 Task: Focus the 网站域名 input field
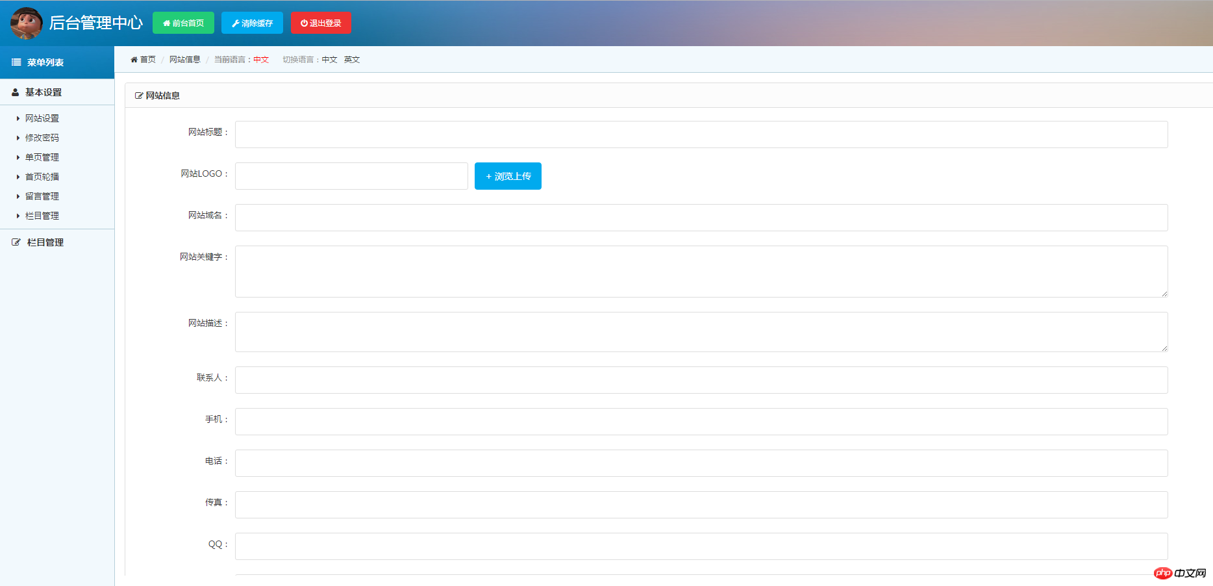coord(701,218)
